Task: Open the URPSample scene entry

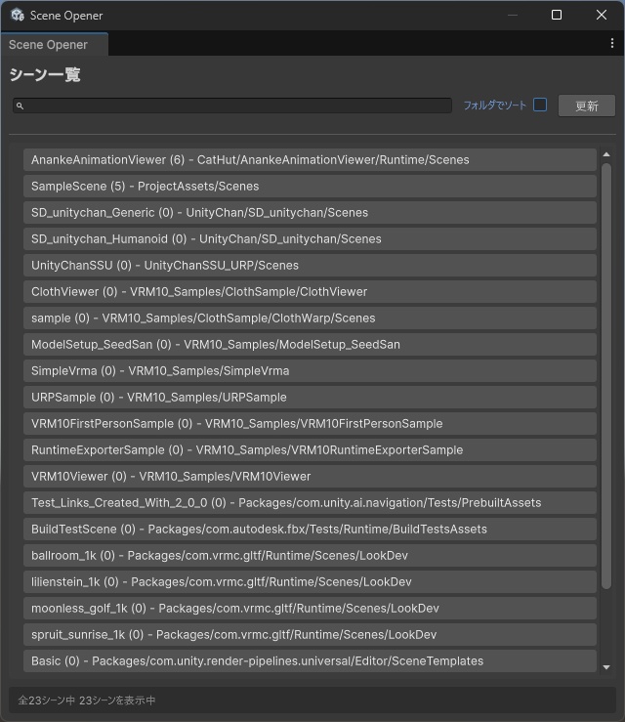Action: [310, 398]
